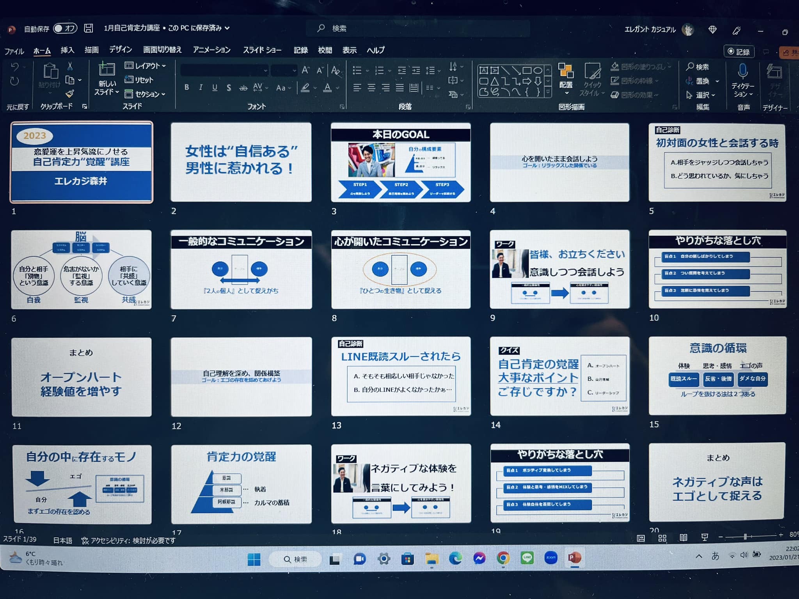
Task: Open LINE from the taskbar
Action: click(527, 558)
